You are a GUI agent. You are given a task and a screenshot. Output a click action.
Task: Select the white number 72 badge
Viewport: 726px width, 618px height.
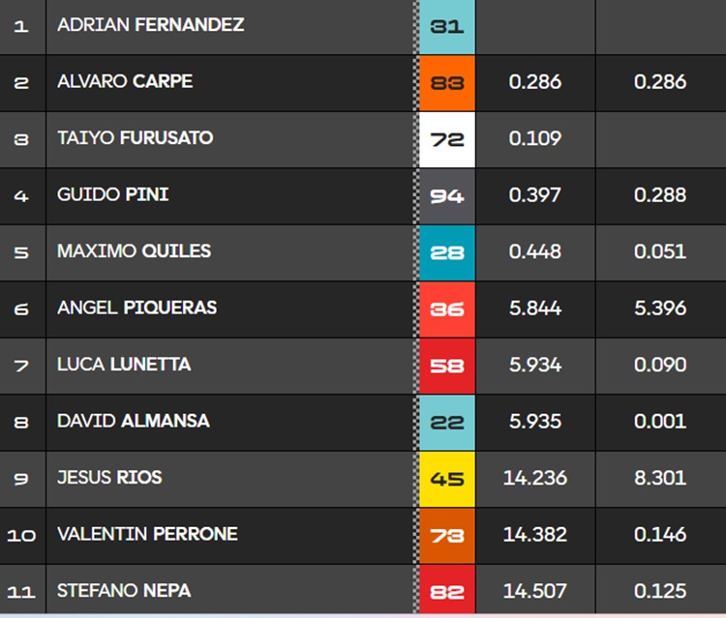[x=447, y=139]
